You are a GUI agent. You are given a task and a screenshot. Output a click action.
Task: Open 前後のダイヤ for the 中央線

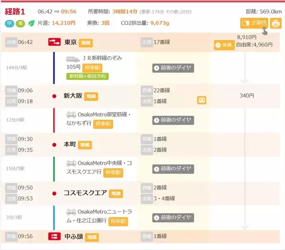tap(173, 169)
